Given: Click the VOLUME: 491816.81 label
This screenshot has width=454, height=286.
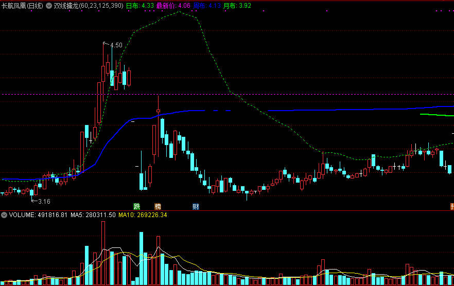Looking at the screenshot, I should 38,215.
